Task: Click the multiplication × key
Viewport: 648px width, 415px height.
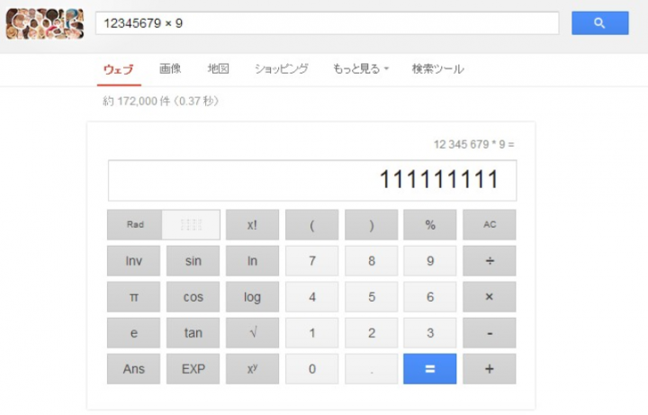Action: pos(490,297)
